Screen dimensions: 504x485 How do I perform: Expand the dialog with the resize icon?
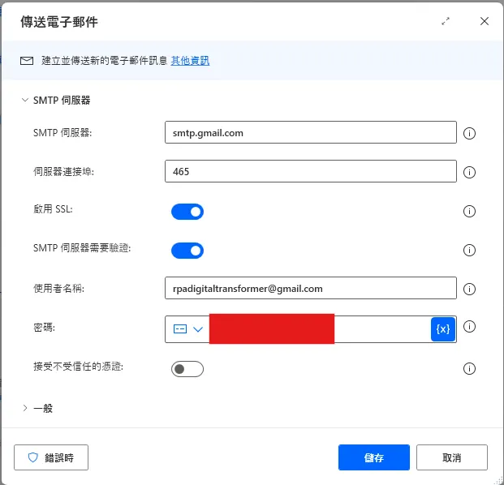tap(445, 22)
